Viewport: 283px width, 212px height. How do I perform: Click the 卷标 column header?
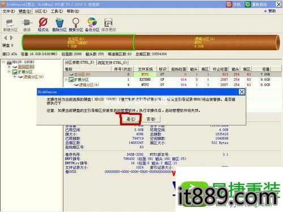88,69
